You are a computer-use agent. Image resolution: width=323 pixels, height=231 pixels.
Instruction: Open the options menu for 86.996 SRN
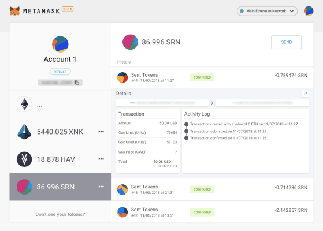pos(101,187)
